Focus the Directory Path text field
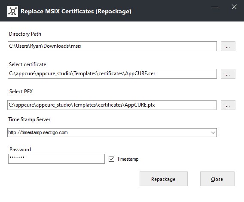 click(x=112, y=46)
